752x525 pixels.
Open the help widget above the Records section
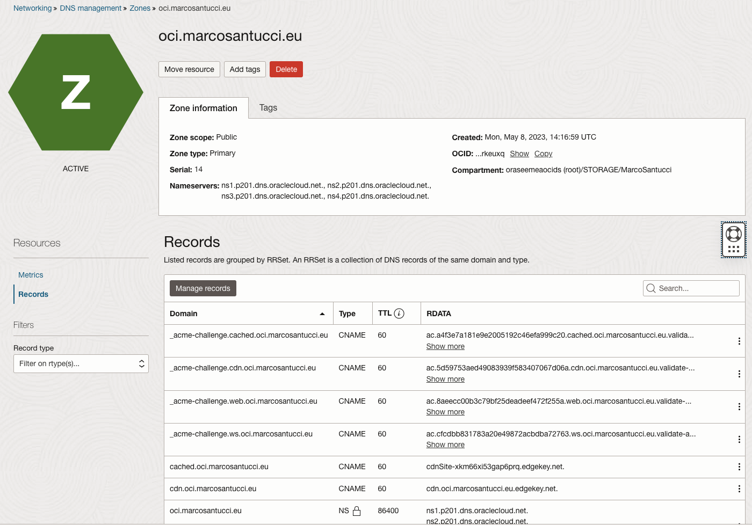pyautogui.click(x=733, y=233)
